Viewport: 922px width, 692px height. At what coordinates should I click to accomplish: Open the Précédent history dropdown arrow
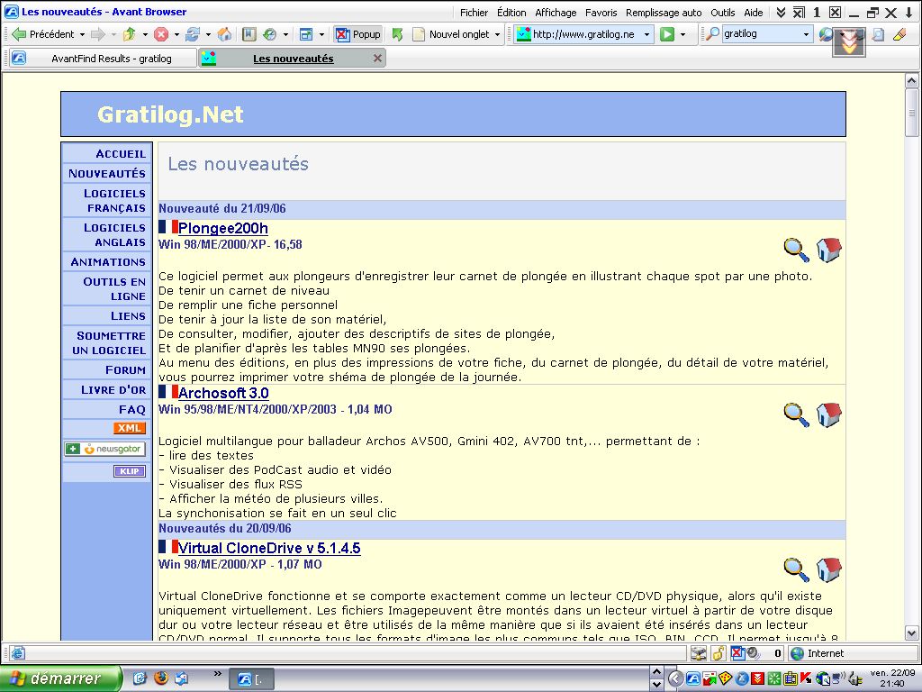[x=82, y=35]
